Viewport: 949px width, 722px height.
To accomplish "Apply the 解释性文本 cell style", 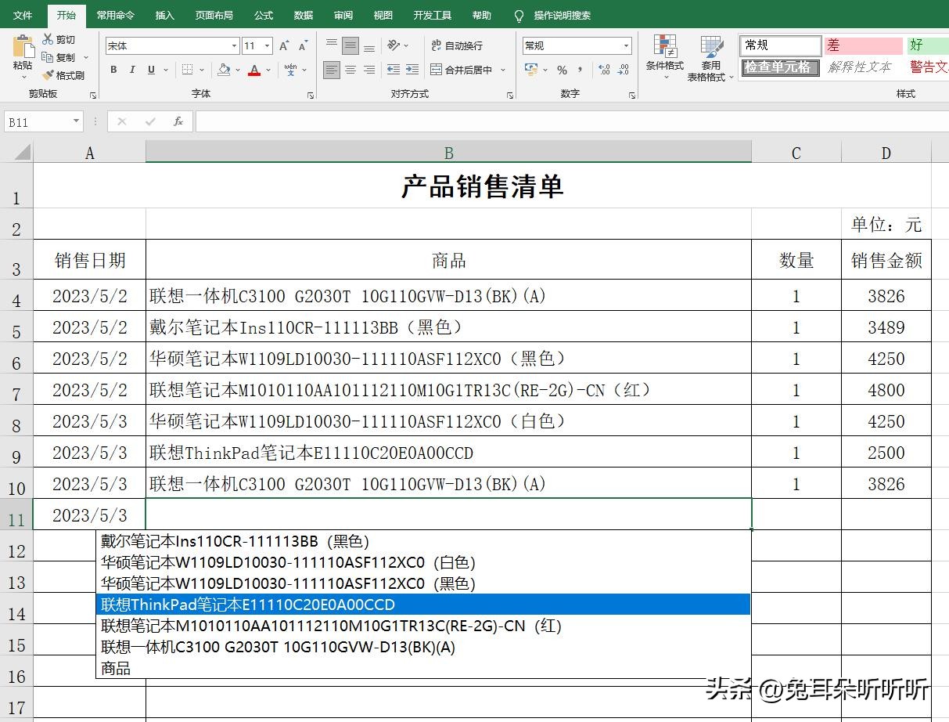I will pyautogui.click(x=860, y=67).
